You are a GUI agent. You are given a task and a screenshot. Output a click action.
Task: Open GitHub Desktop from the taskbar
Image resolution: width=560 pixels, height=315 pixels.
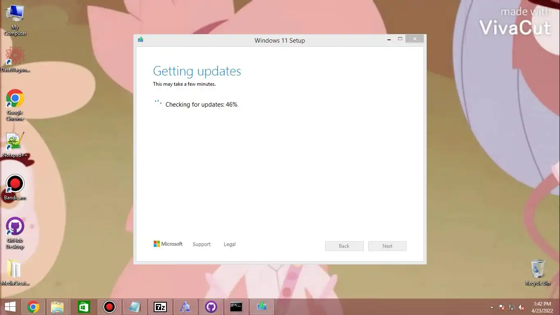(x=211, y=307)
